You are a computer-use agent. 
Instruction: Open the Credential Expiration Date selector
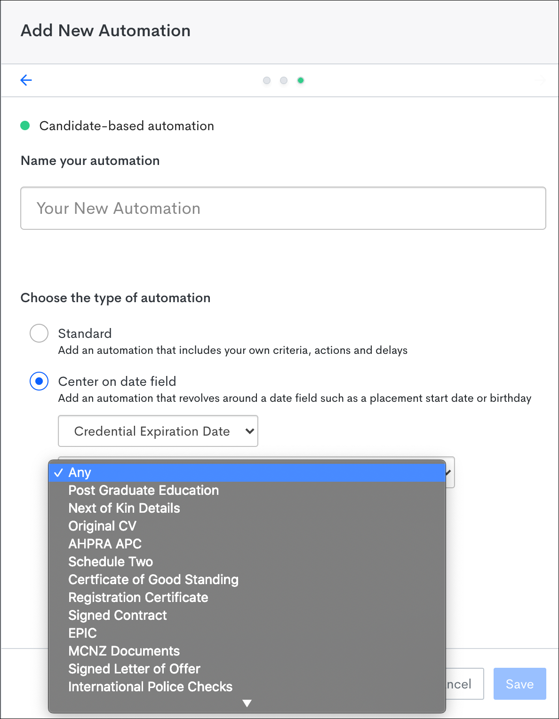[158, 431]
